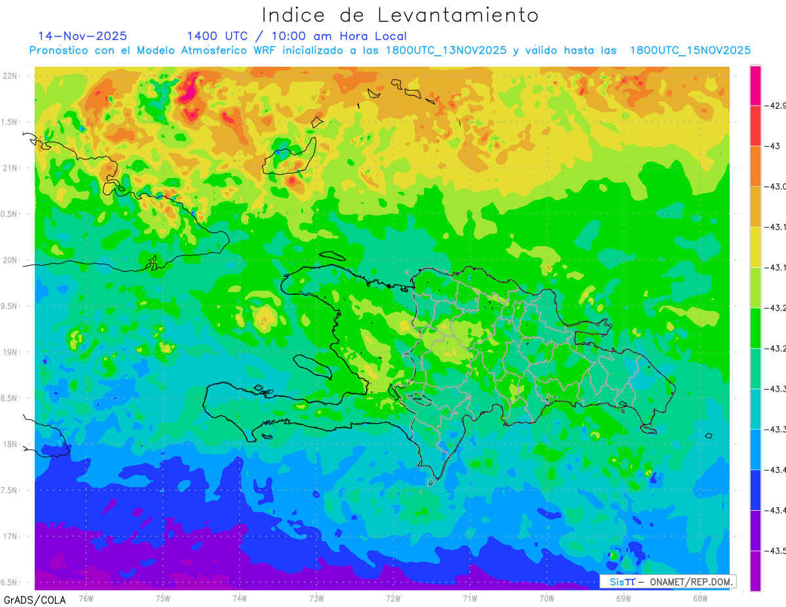The image size is (786, 607).
Task: Click the '19N' latitude label
Action: [11, 352]
